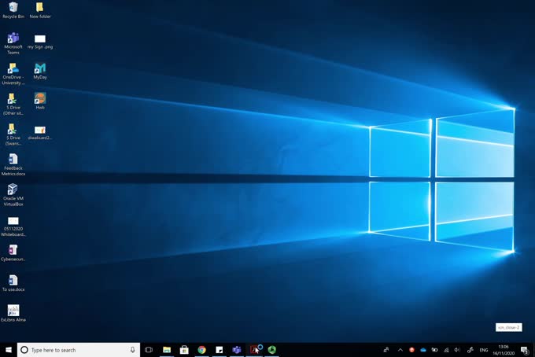Select the To use.docx file

click(x=13, y=281)
